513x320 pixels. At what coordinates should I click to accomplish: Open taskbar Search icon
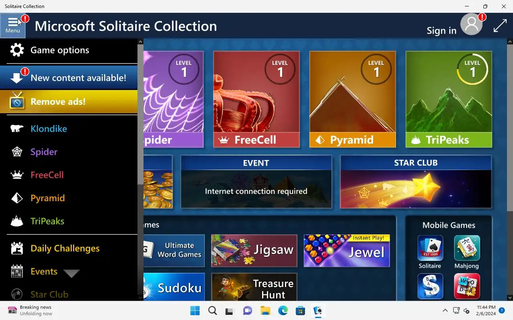click(212, 311)
